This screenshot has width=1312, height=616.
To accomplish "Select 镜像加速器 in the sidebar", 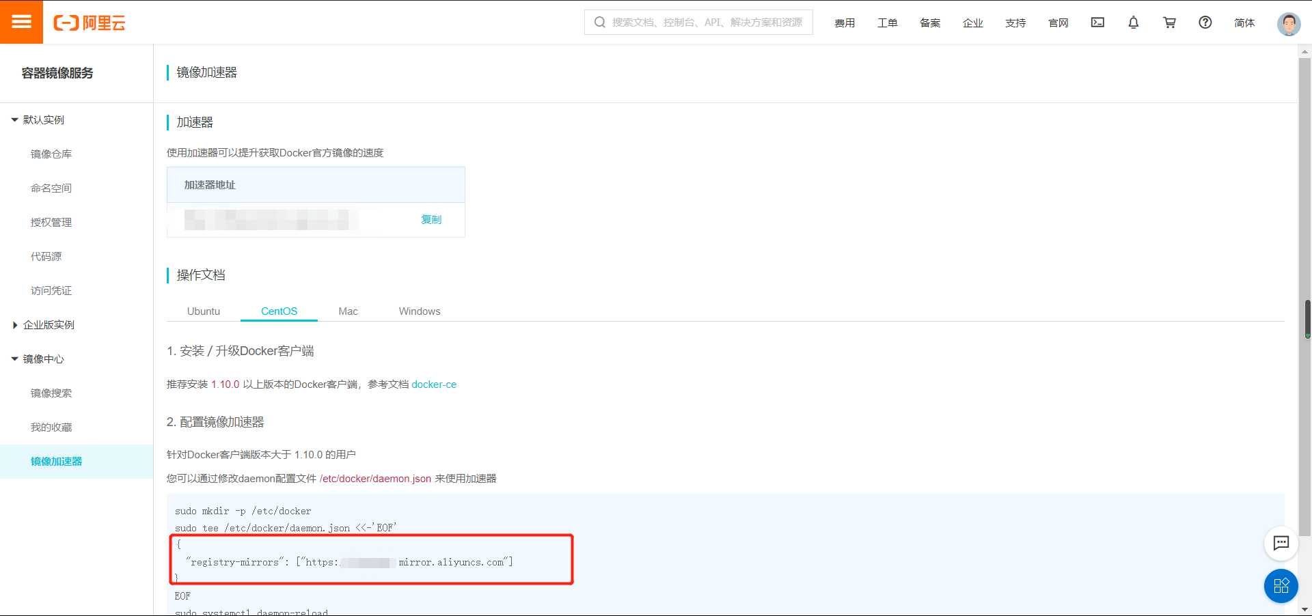I will pos(56,462).
